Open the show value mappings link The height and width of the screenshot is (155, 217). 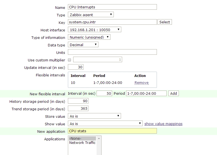[x=163, y=124]
